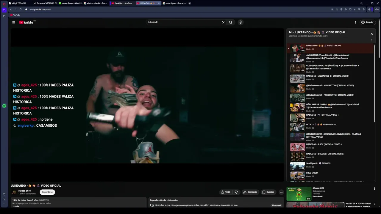The width and height of the screenshot is (381, 214).
Task: Select CLONIAO (OFFICIAL VIDEO) playlist item
Action: pos(330,137)
